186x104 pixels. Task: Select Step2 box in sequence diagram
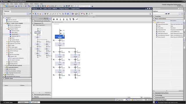(x=60, y=44)
